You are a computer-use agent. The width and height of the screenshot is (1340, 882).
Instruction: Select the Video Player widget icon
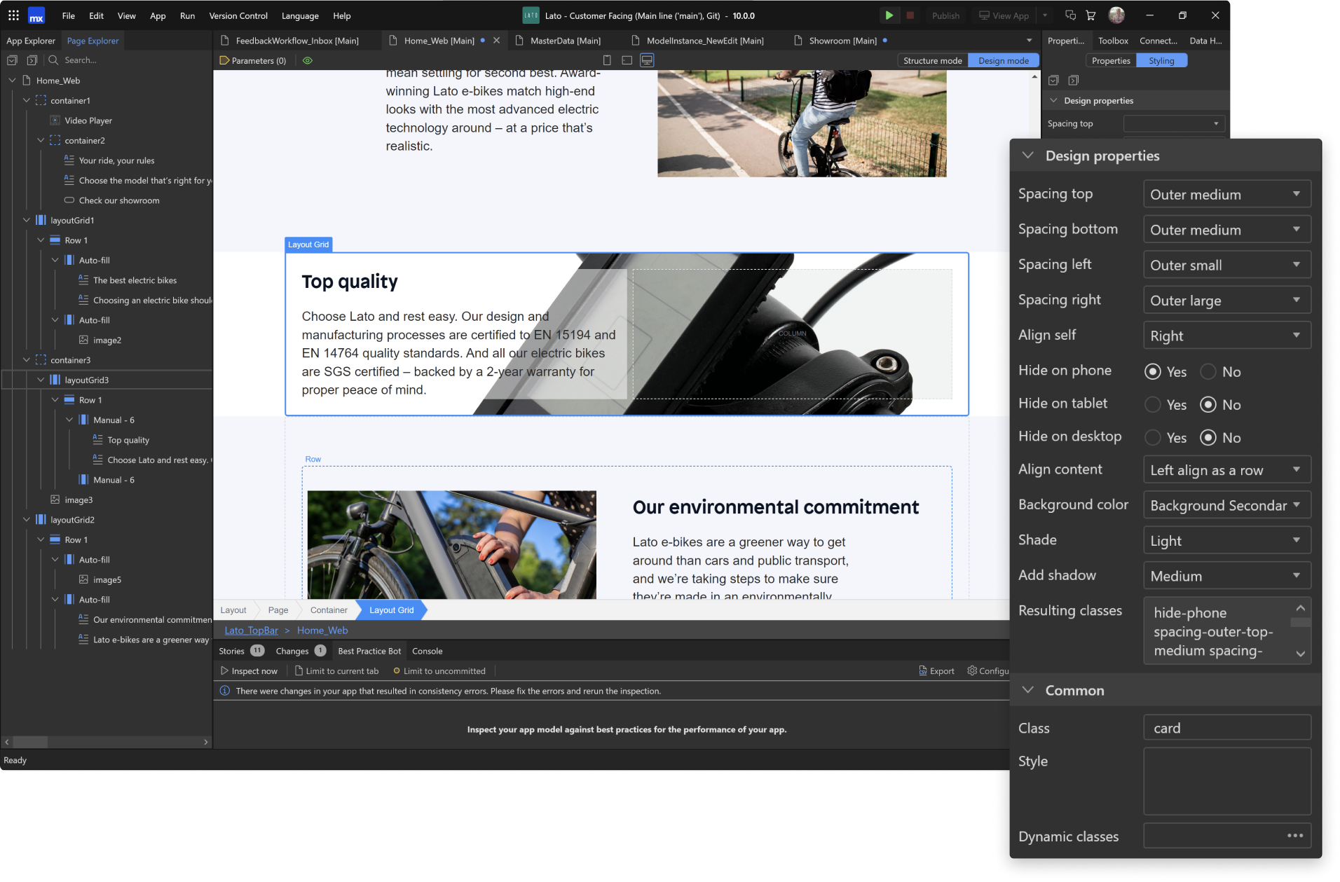55,120
